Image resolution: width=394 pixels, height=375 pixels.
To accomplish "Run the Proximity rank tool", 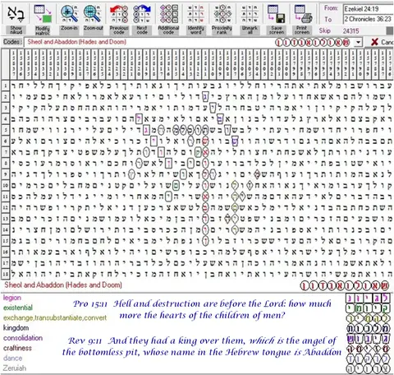I will coord(222,19).
